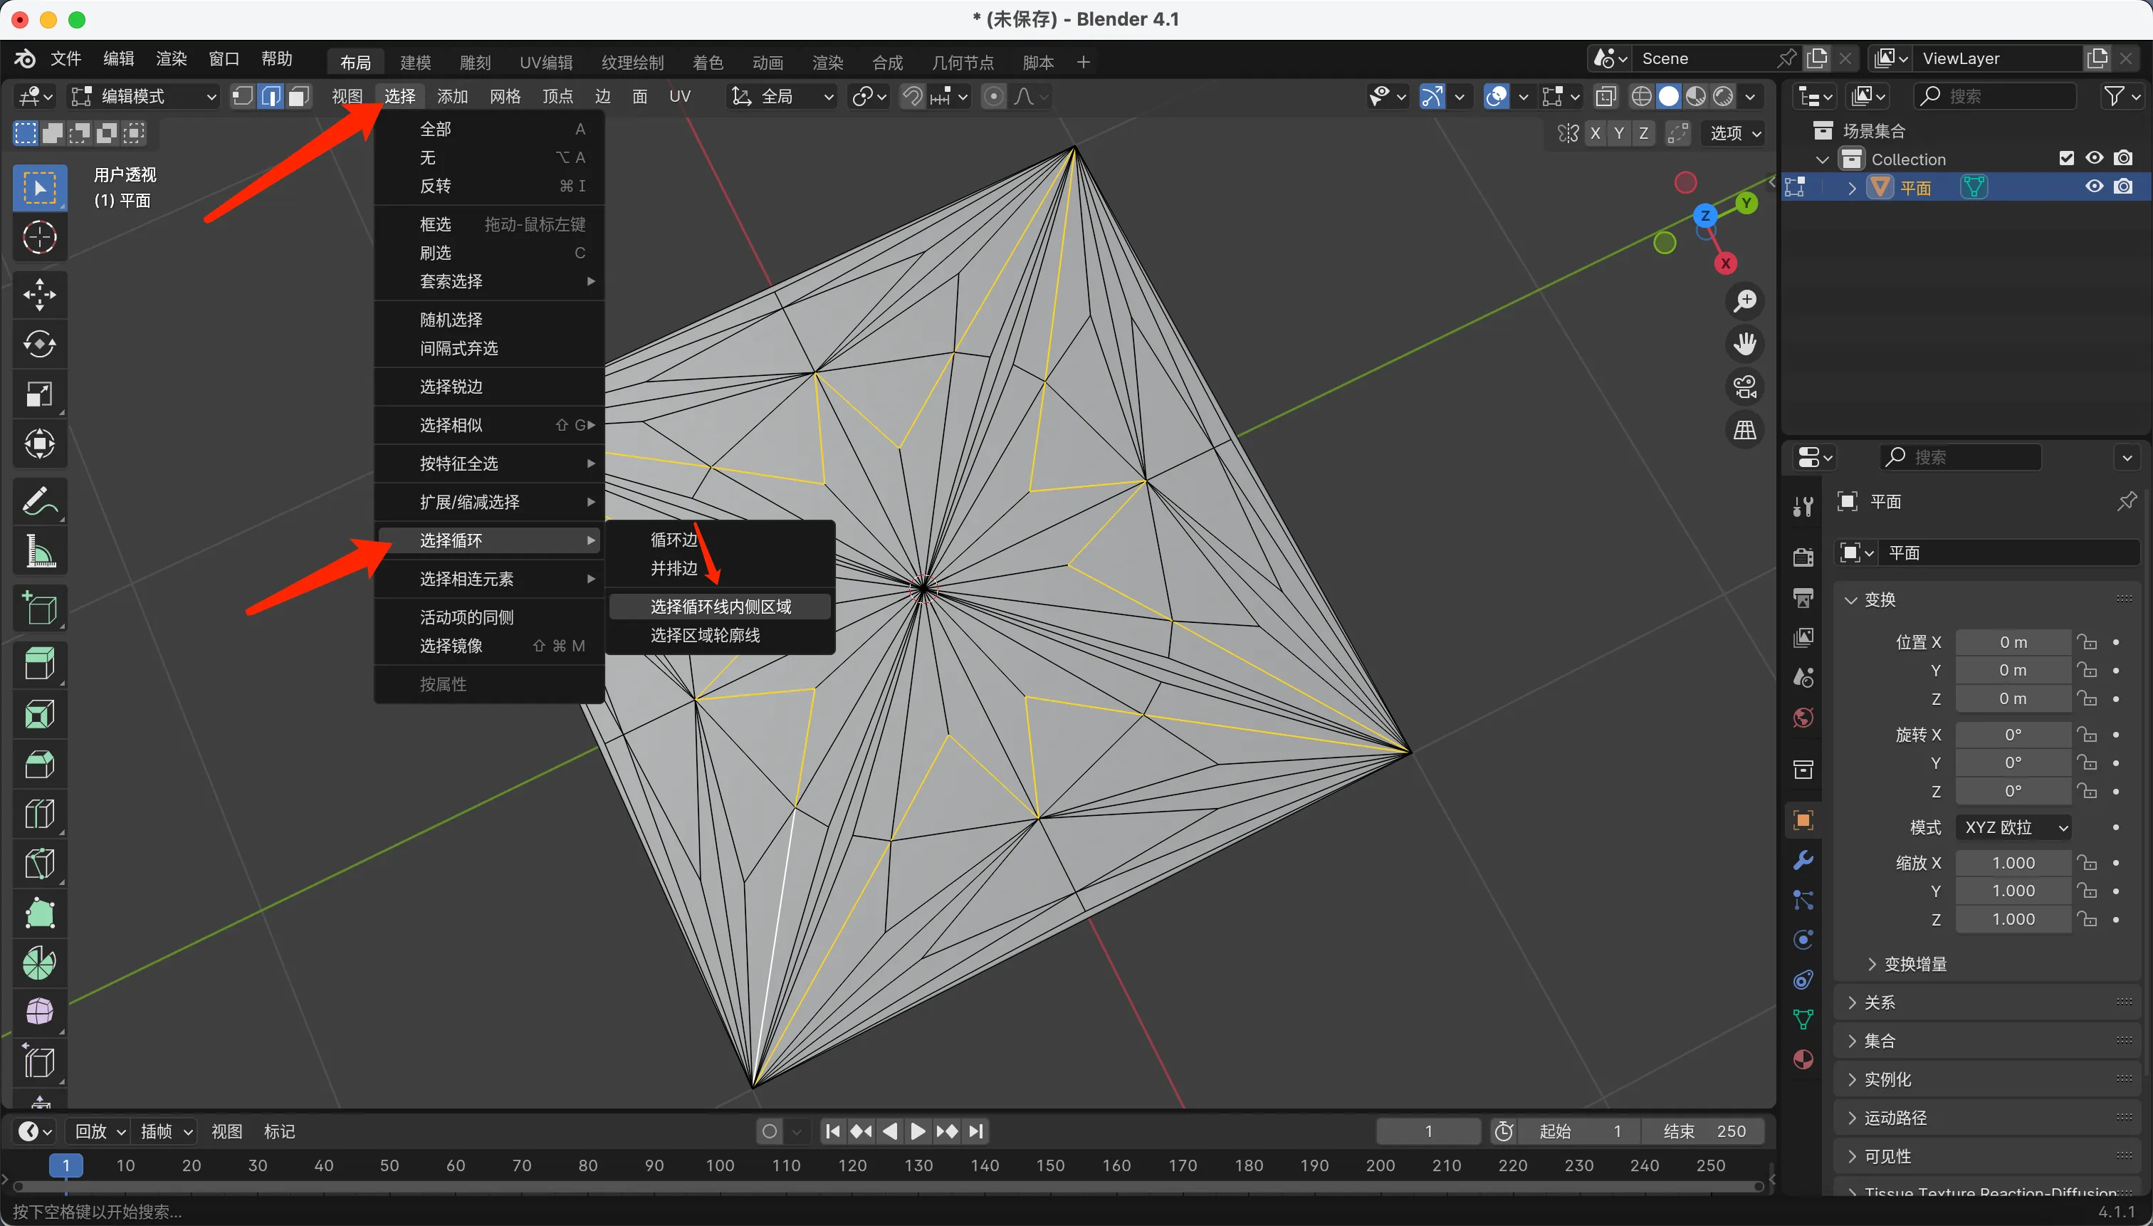The width and height of the screenshot is (2153, 1226).
Task: Expand the 关系 panel
Action: 1880,1002
